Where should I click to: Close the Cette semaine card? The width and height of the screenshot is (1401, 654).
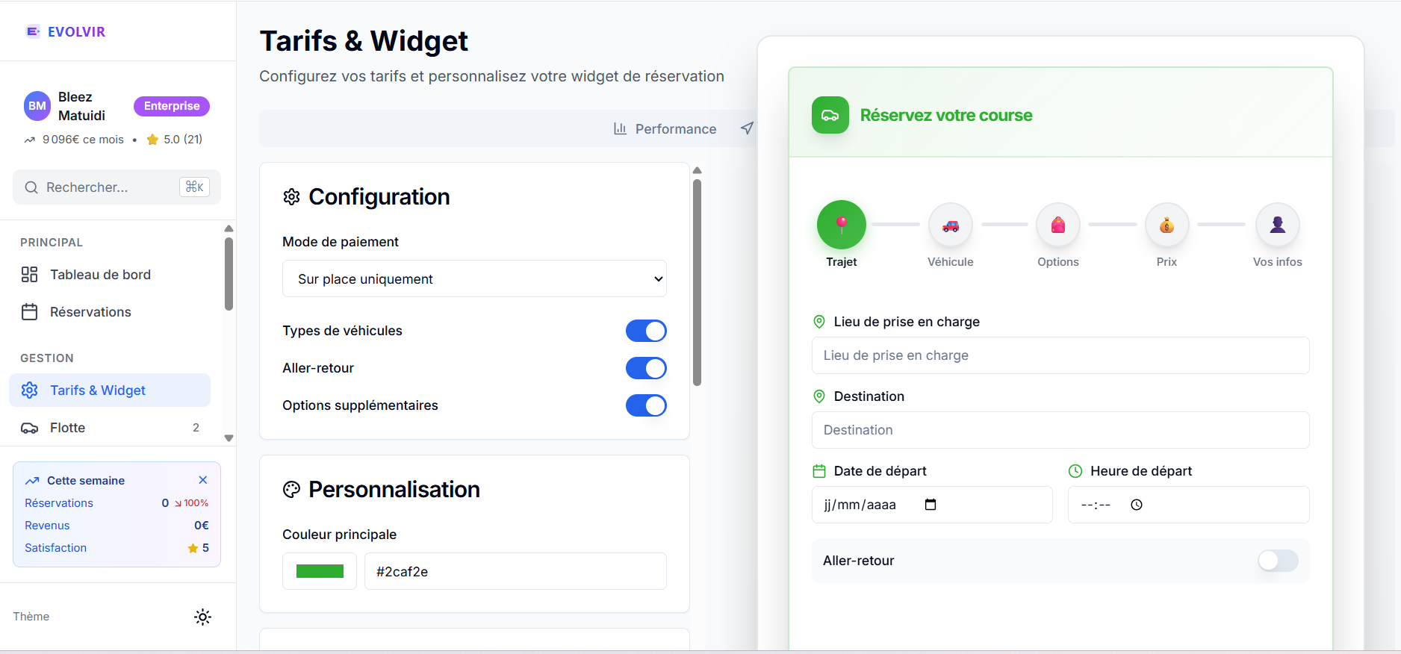coord(203,480)
